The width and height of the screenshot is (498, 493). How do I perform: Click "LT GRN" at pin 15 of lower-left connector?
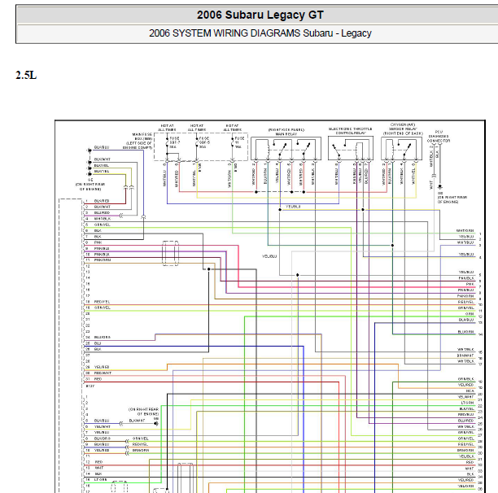pos(100,480)
